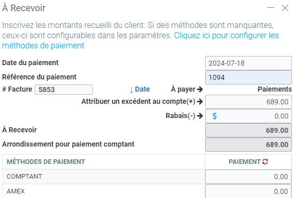Click the Date du paiement field

(x=249, y=63)
